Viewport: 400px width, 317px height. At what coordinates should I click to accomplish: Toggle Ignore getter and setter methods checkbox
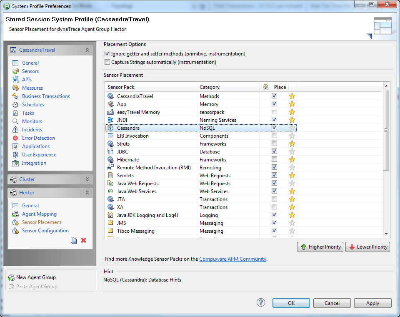coord(107,54)
